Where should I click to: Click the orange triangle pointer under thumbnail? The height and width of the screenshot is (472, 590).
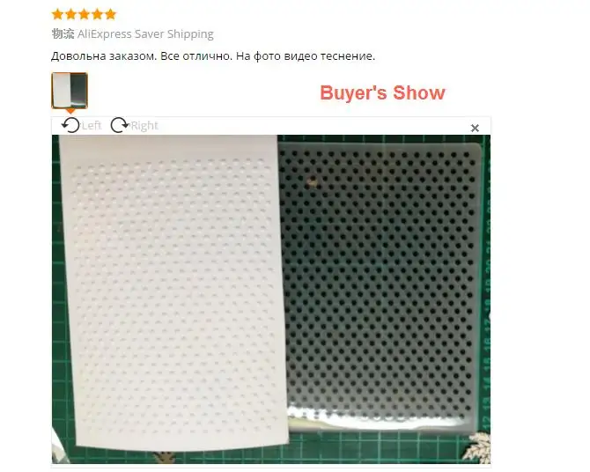[70, 112]
